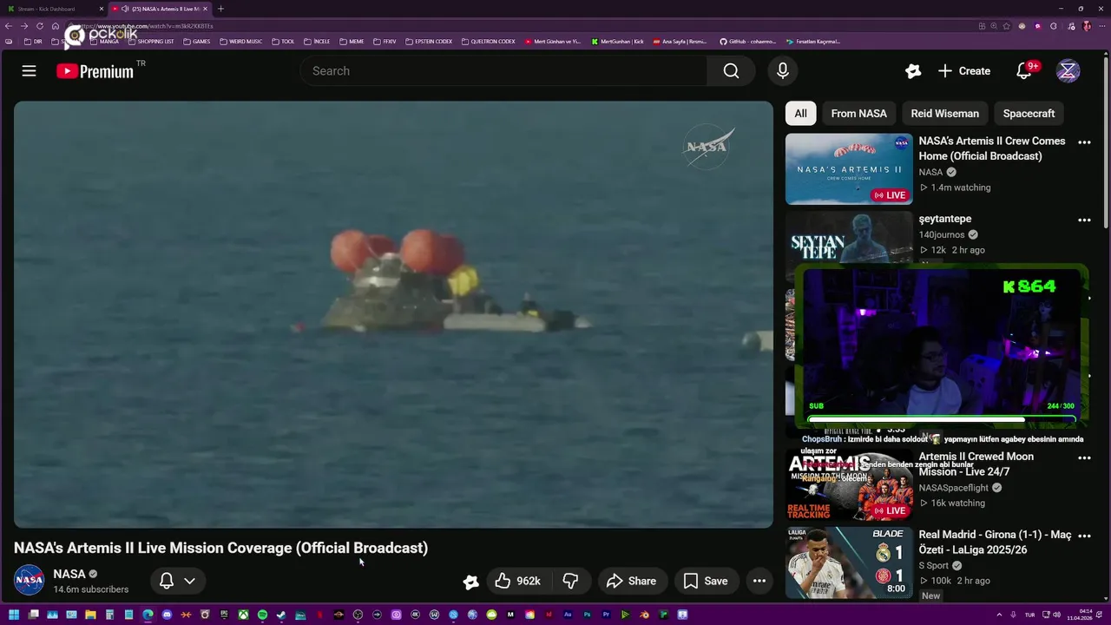Image resolution: width=1111 pixels, height=625 pixels.
Task: Open the Real Madrid Girona thumbnail
Action: tap(849, 562)
